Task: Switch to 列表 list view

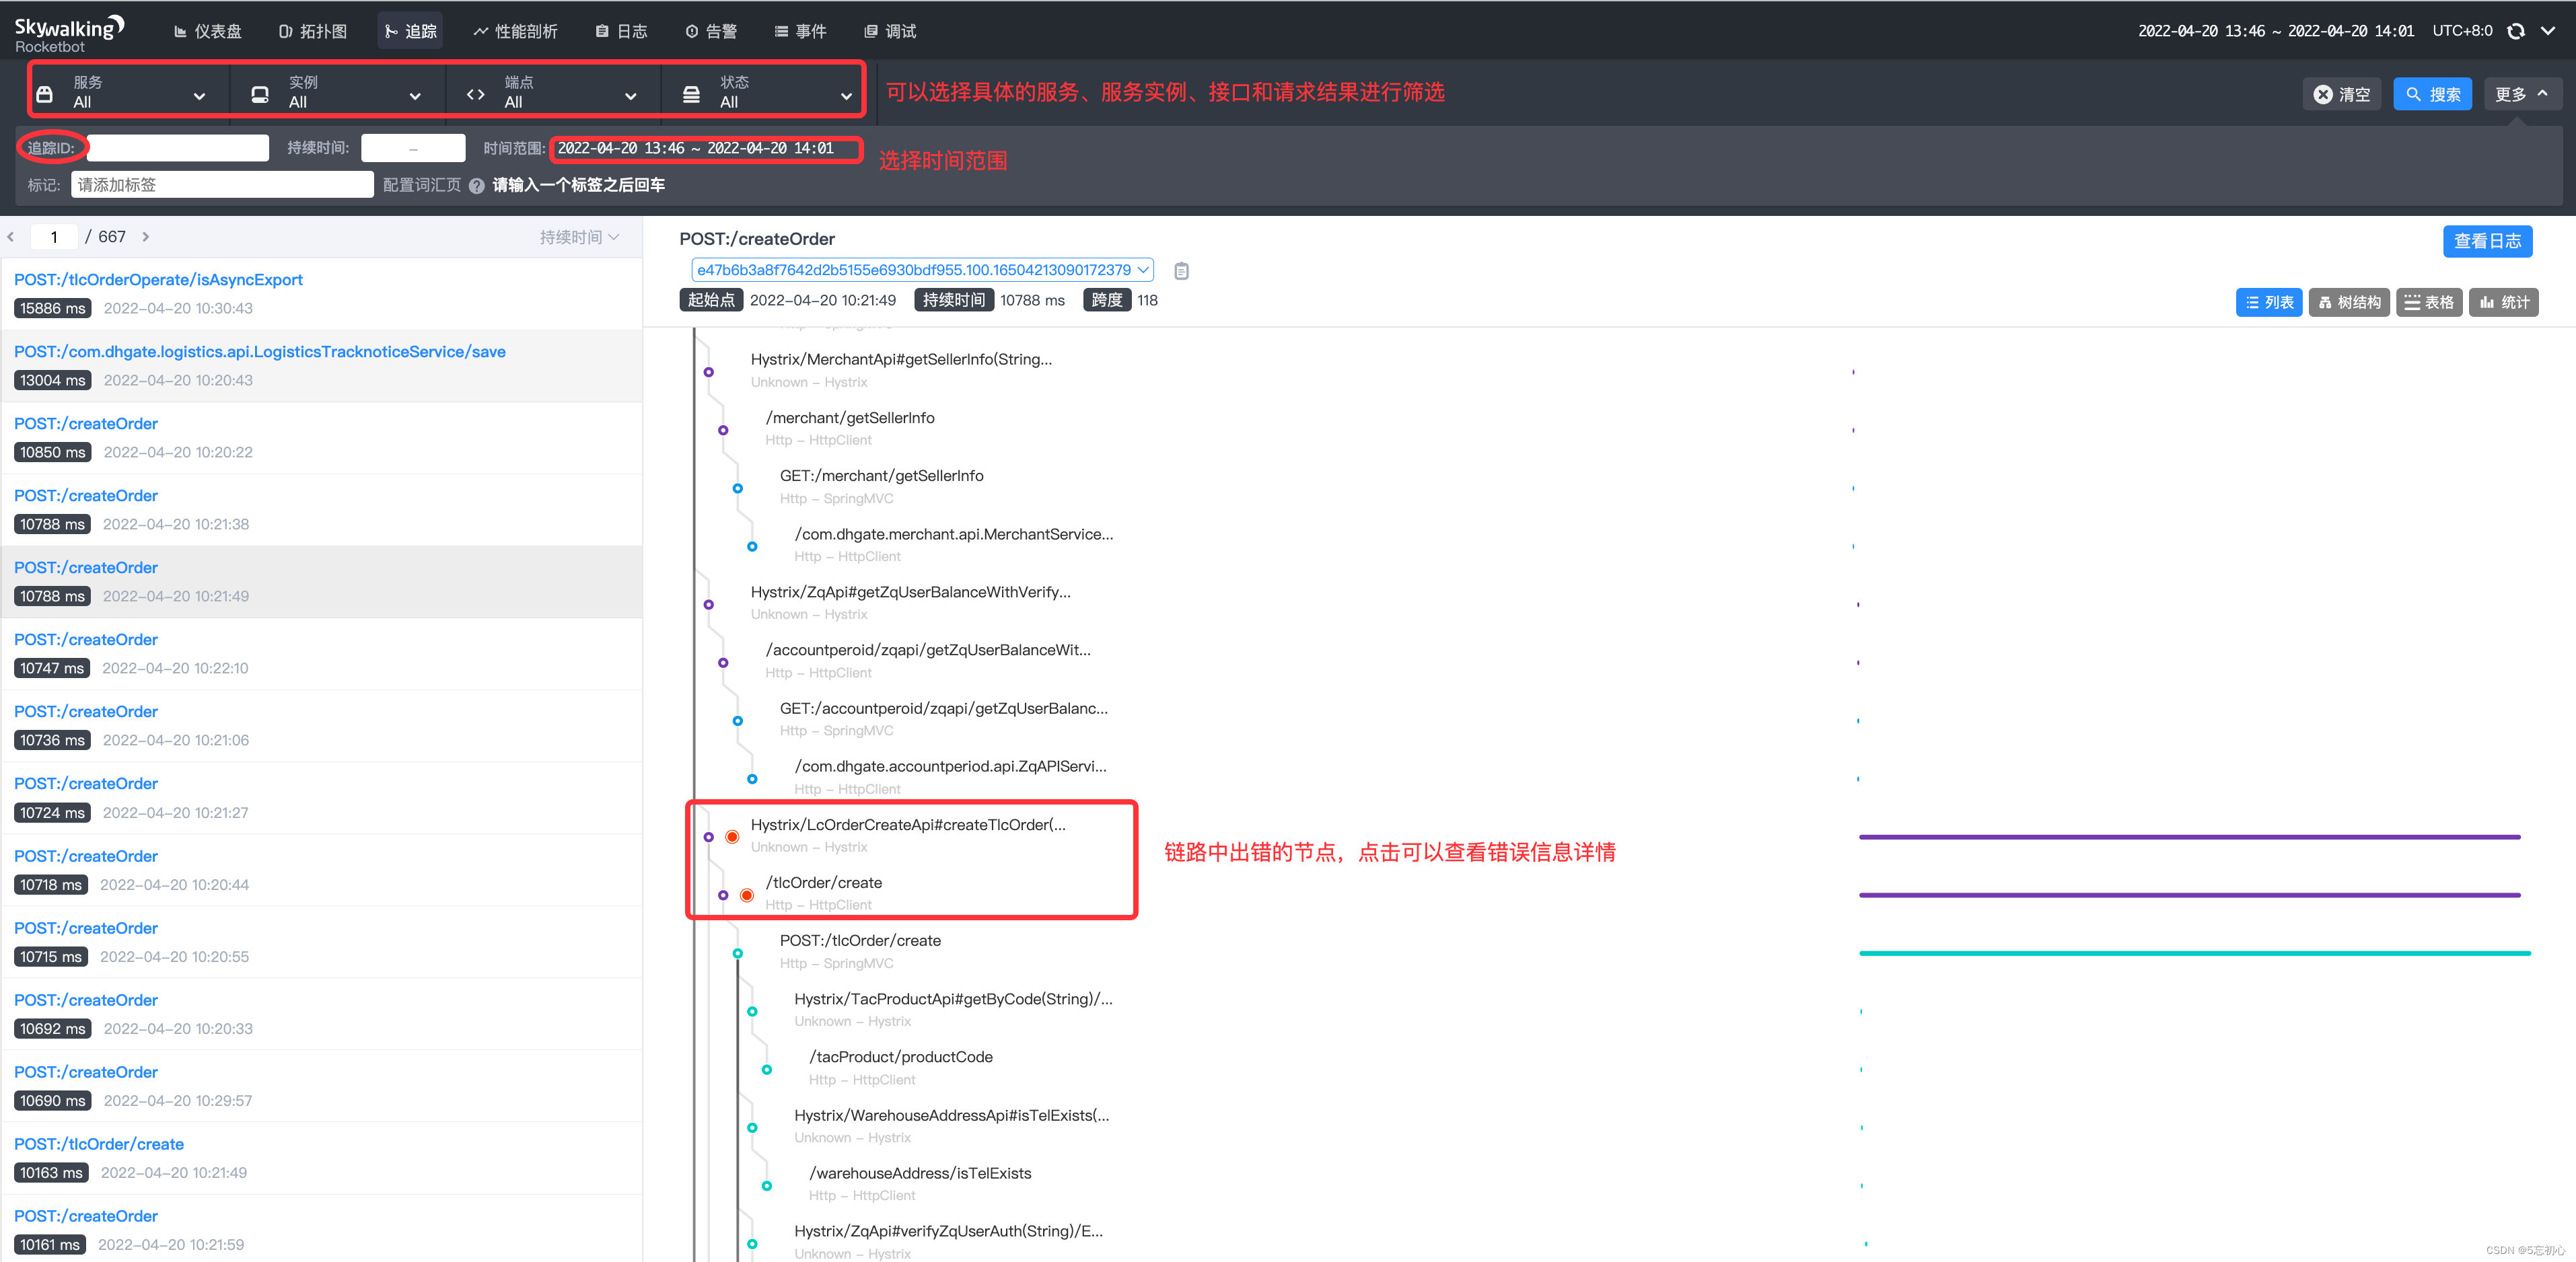Action: click(2269, 302)
